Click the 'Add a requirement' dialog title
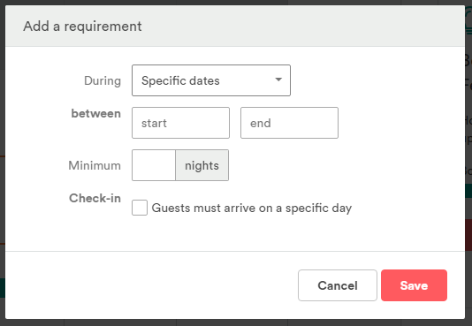The height and width of the screenshot is (326, 472). pyautogui.click(x=82, y=27)
